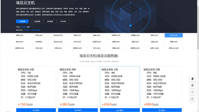Click the 埃及云主机-D型 card title
Image resolution: width=199 pixels, height=112 pixels.
tap(152, 70)
